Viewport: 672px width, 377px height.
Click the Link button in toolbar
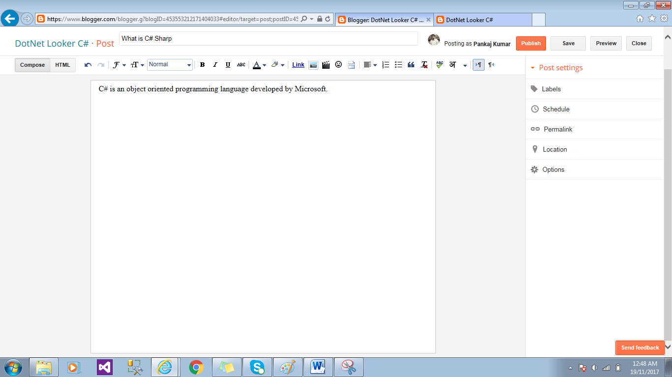[298, 65]
